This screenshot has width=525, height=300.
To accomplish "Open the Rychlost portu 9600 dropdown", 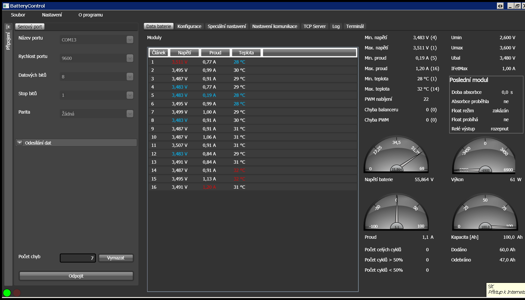I will [130, 58].
